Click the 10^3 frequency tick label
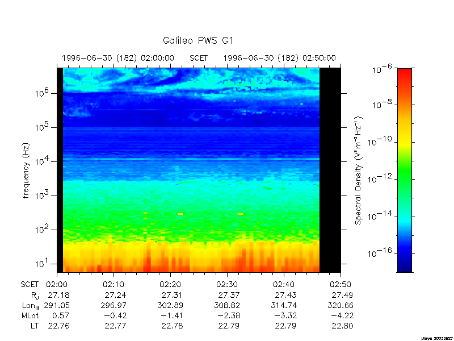The image size is (454, 341). pos(41,195)
